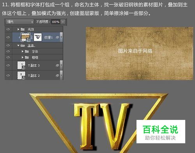This screenshot has width=195, height=153.
Task: Click the link icon between 纹理1 thumbnail and mask
Action: [x=32, y=37]
